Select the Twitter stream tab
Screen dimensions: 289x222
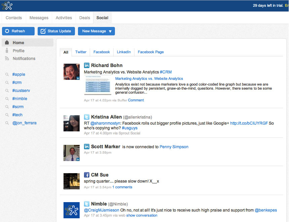click(81, 52)
